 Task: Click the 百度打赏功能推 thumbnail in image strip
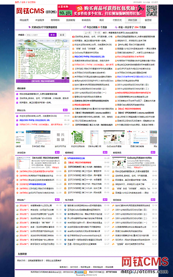pos(137,137)
